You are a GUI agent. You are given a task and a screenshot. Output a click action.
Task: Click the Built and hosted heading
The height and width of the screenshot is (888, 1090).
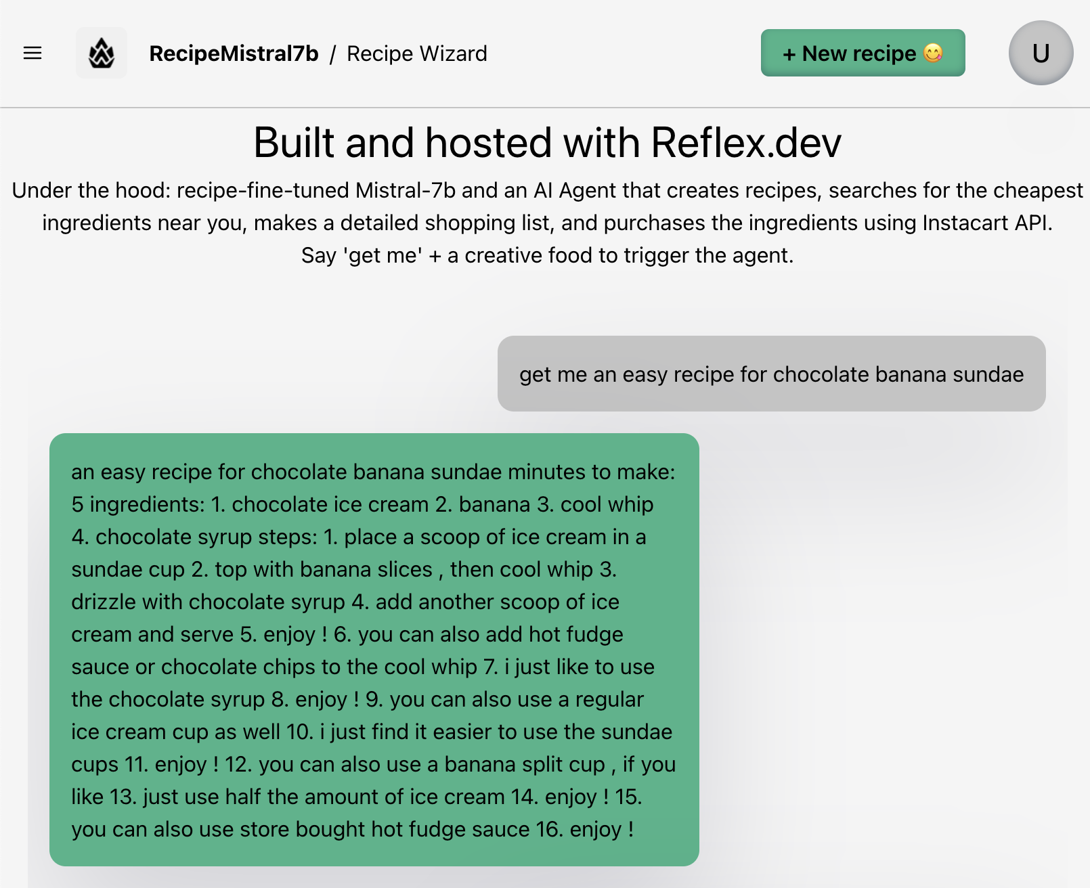click(x=547, y=142)
